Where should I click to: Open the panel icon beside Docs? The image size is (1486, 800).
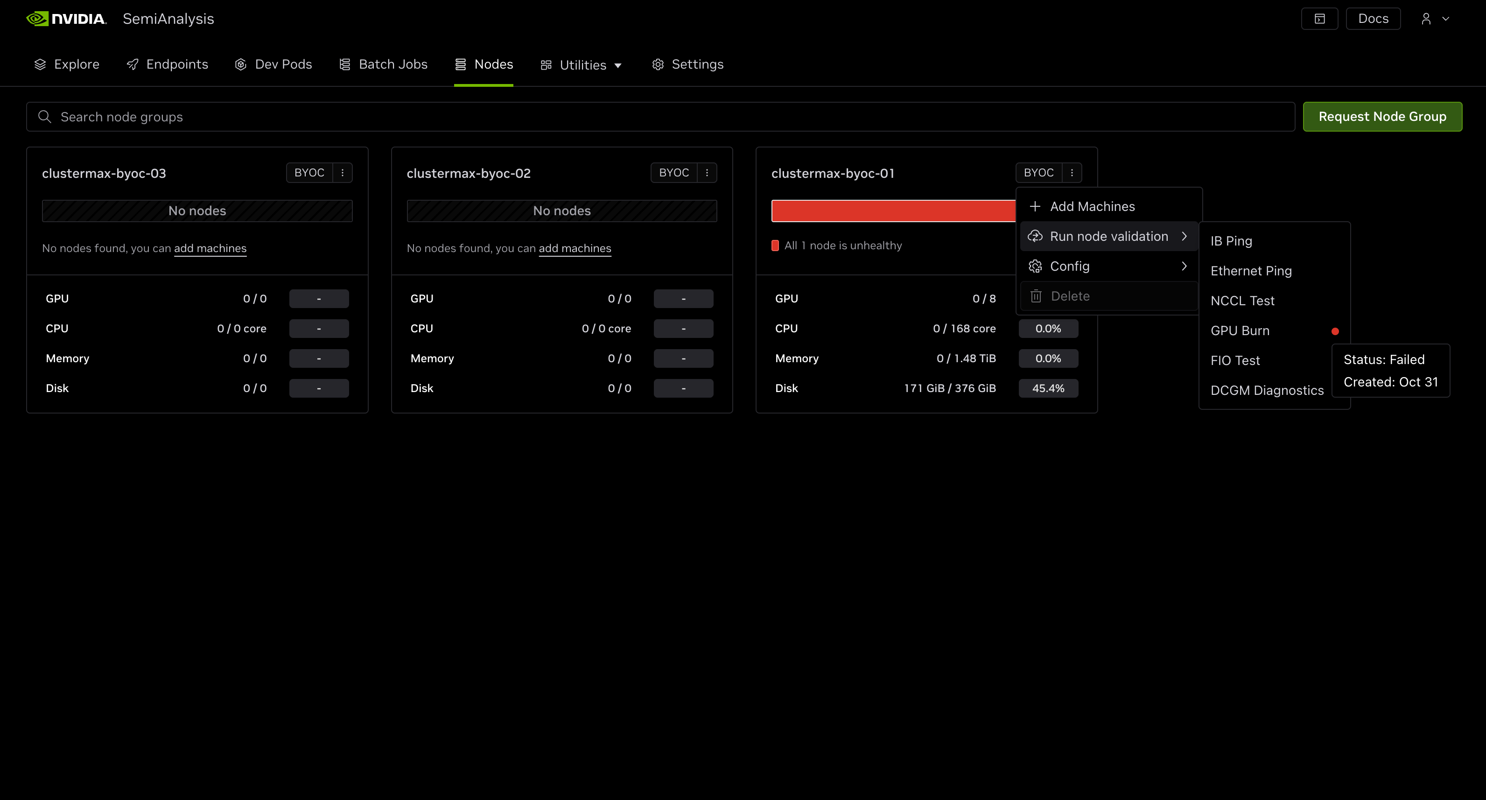tap(1319, 19)
